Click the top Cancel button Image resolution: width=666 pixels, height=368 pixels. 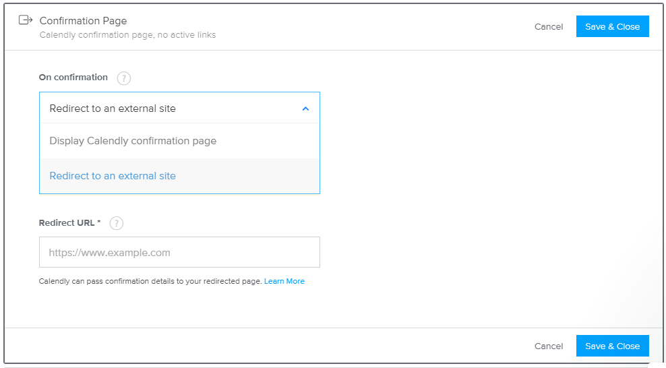point(548,27)
